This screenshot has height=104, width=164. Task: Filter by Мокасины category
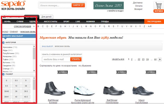10,56
